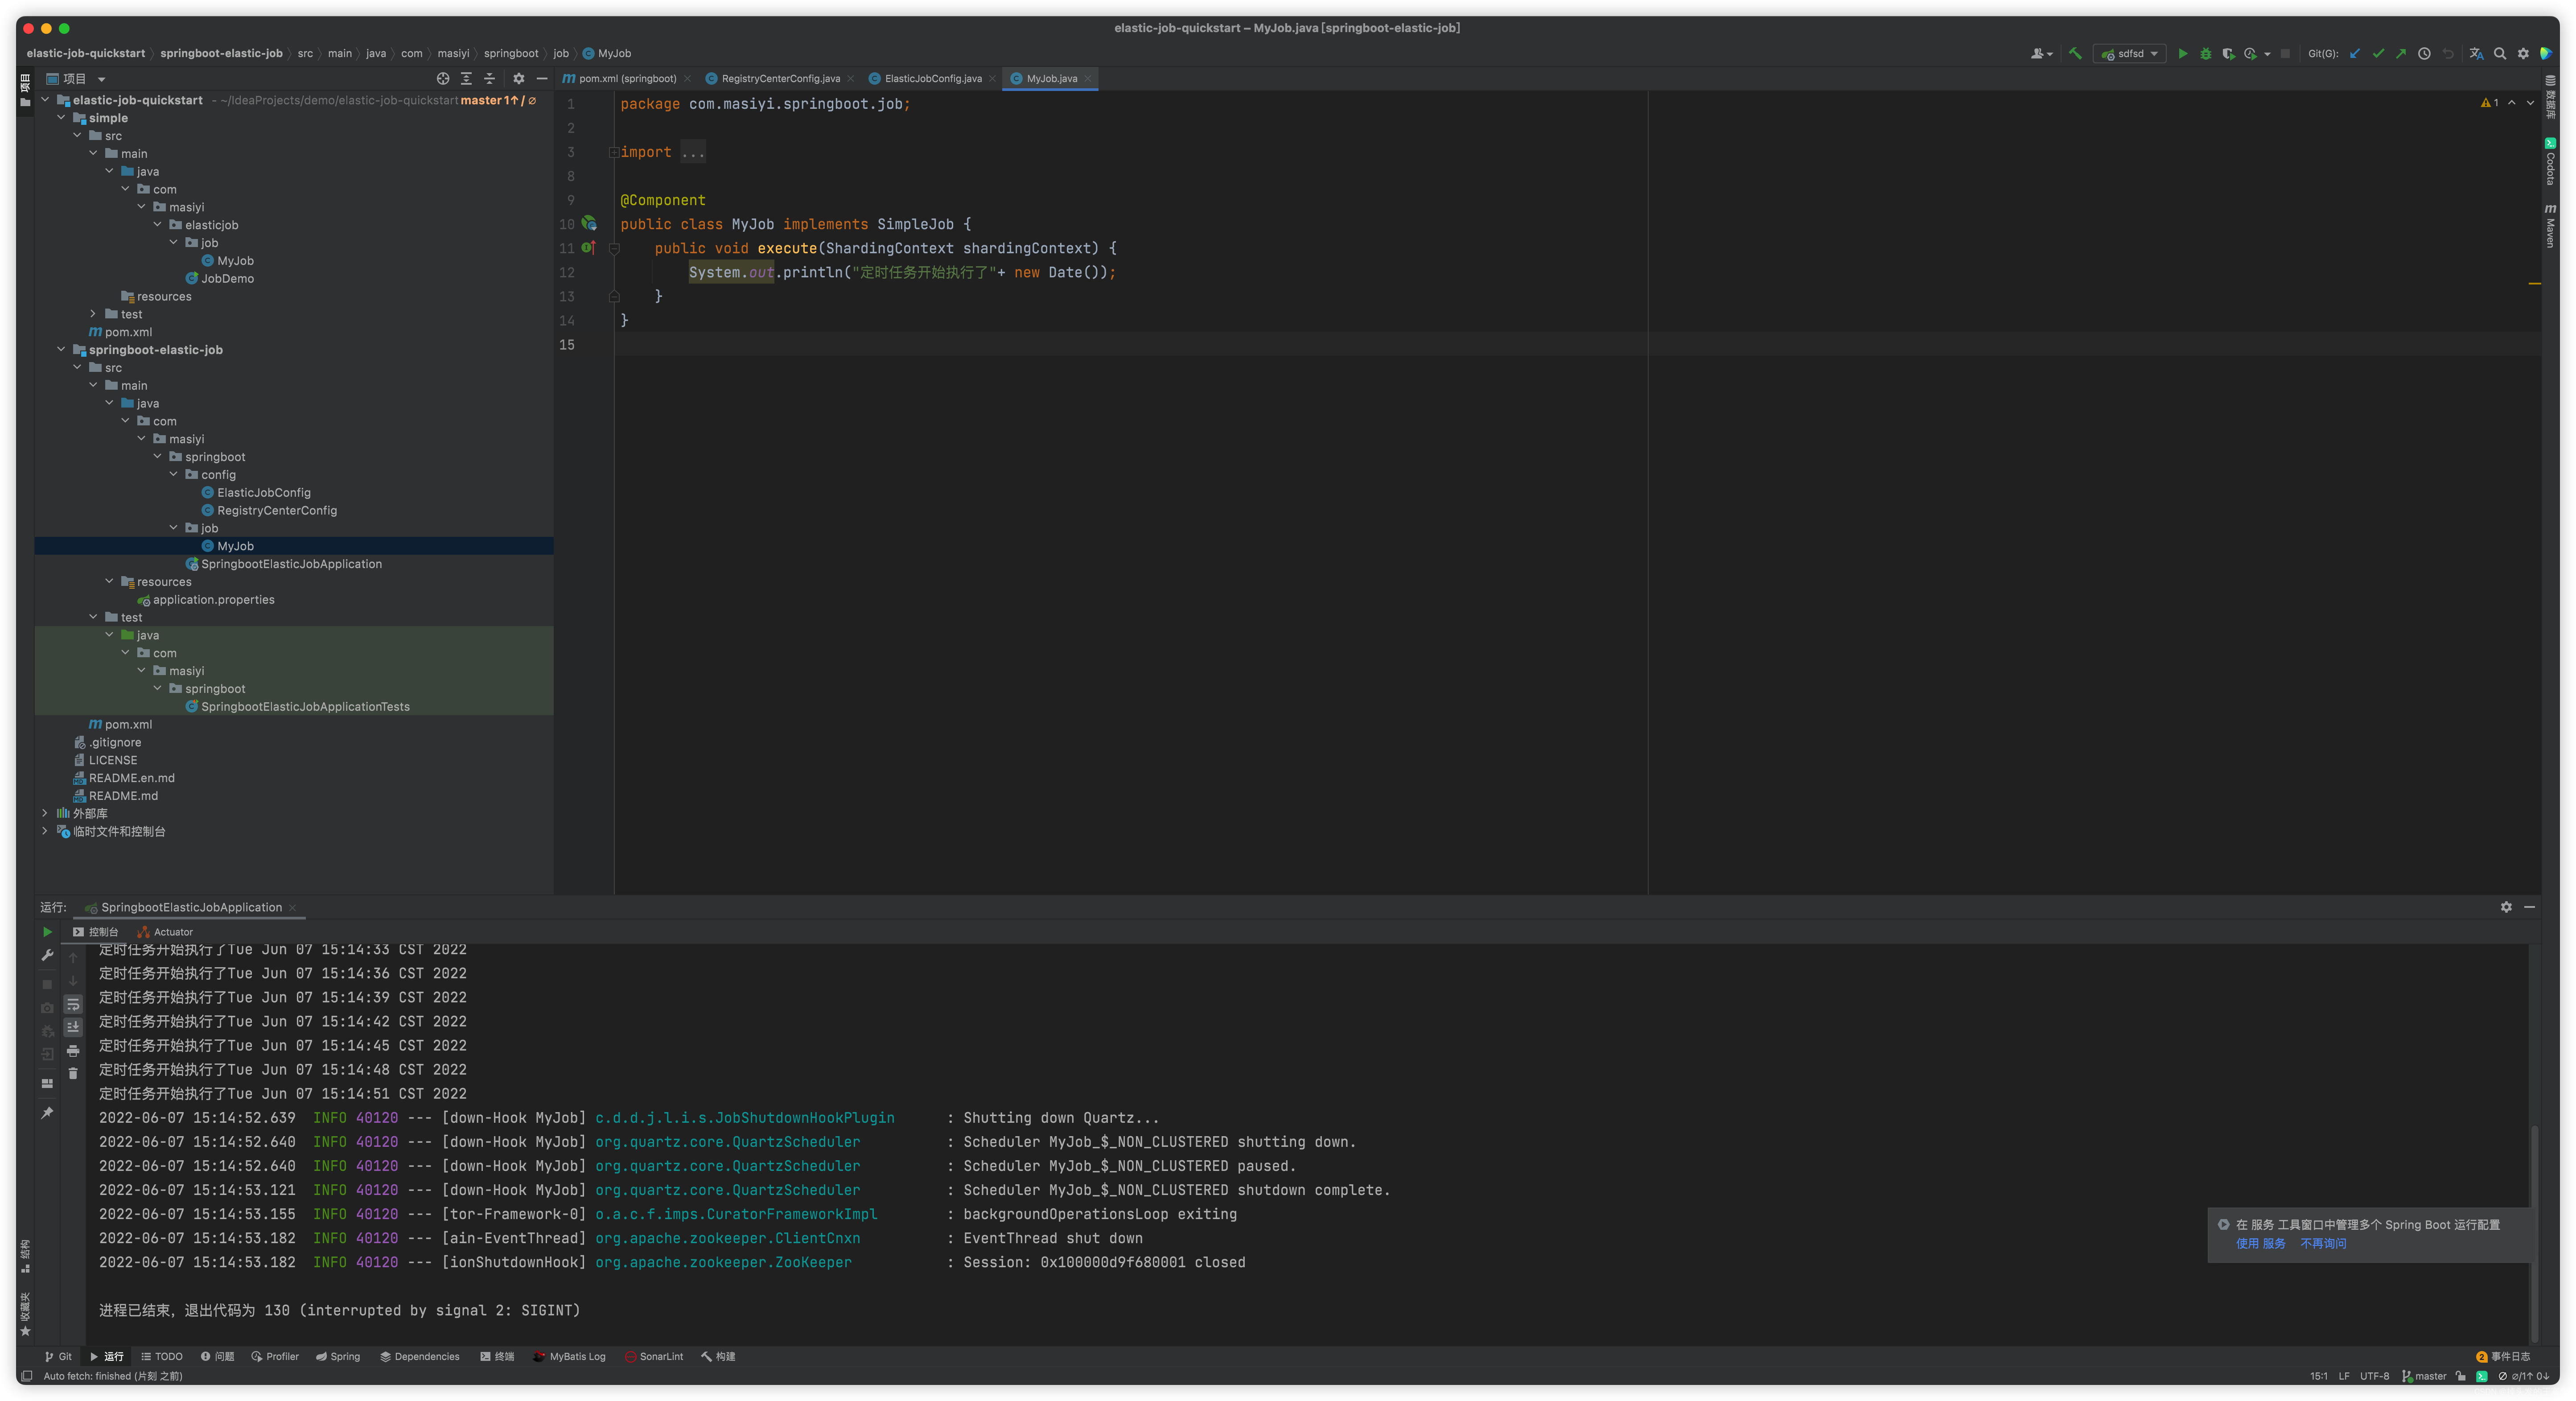
Task: Toggle pin tab in run panel
Action: 47,1113
